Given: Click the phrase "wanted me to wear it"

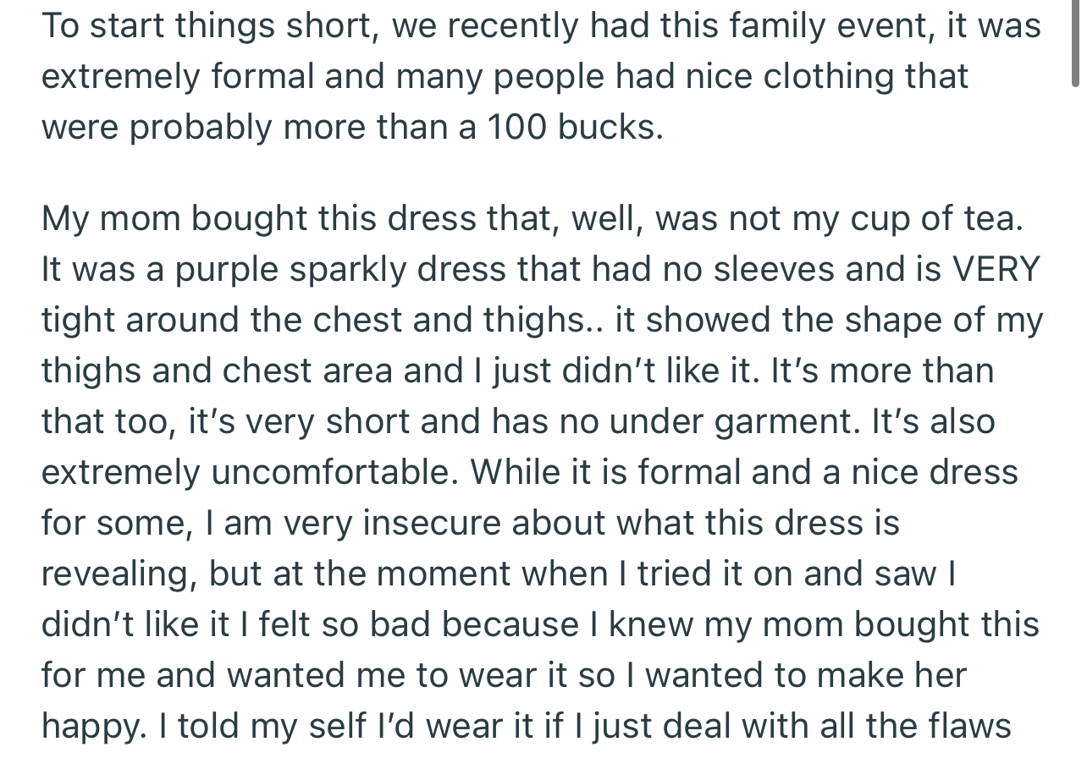Looking at the screenshot, I should point(381,675).
